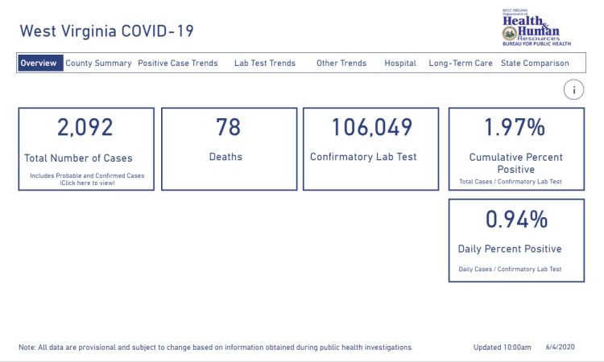Viewport: 604px width, 362px height.
Task: Open the Long-Term Care tab
Action: click(461, 63)
